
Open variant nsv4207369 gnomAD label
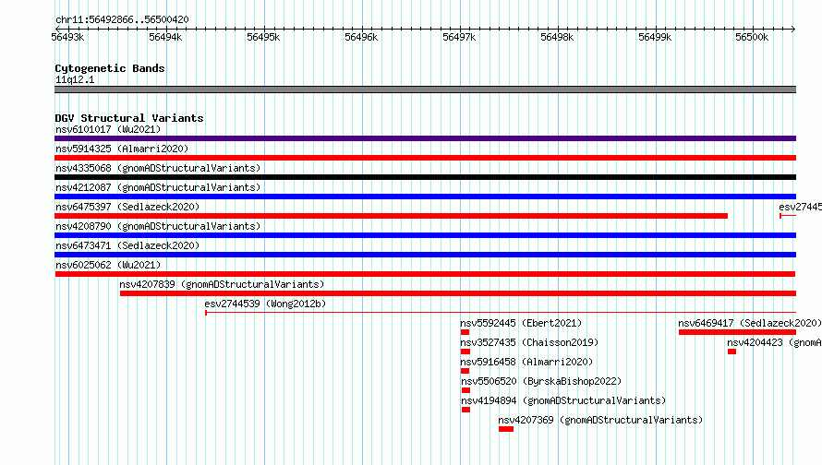[x=600, y=420]
